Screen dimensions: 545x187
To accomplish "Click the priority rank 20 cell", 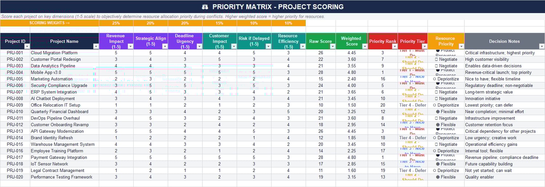I will point(383,105).
